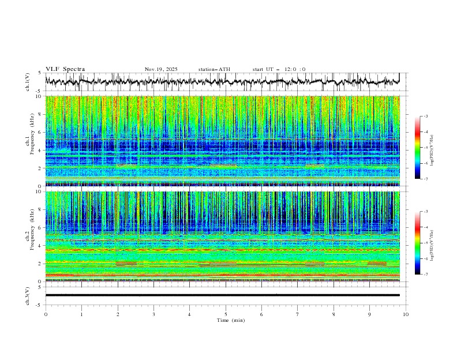Image resolution: width=457 pixels, height=353 pixels.
Task: Click inside the ch.1 spectrogram panel
Action: 225,137
